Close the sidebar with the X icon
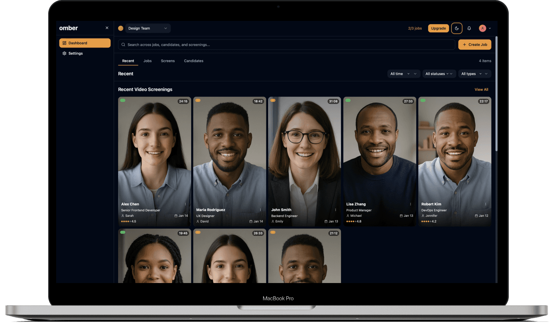 pyautogui.click(x=107, y=28)
